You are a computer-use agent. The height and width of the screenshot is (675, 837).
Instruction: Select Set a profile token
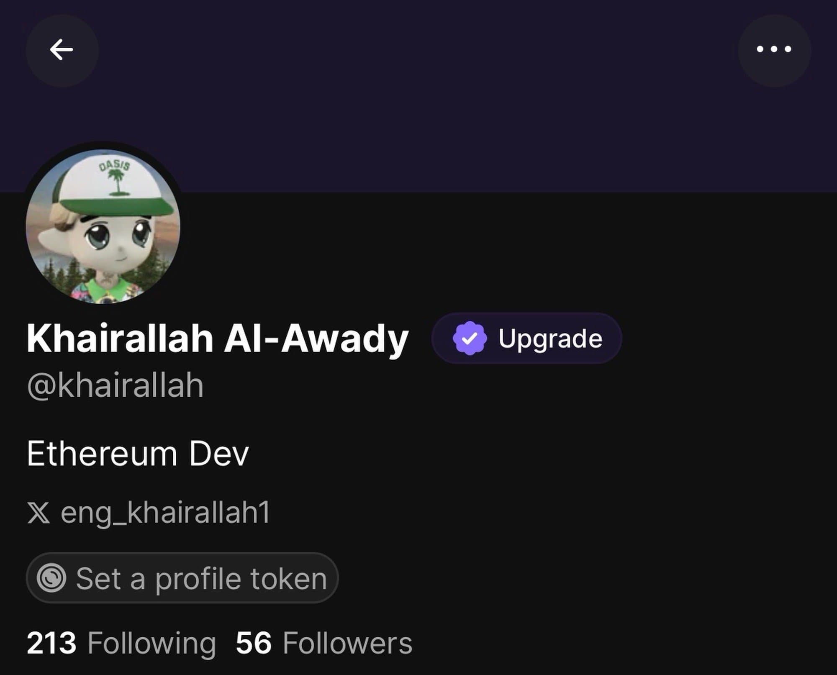182,578
